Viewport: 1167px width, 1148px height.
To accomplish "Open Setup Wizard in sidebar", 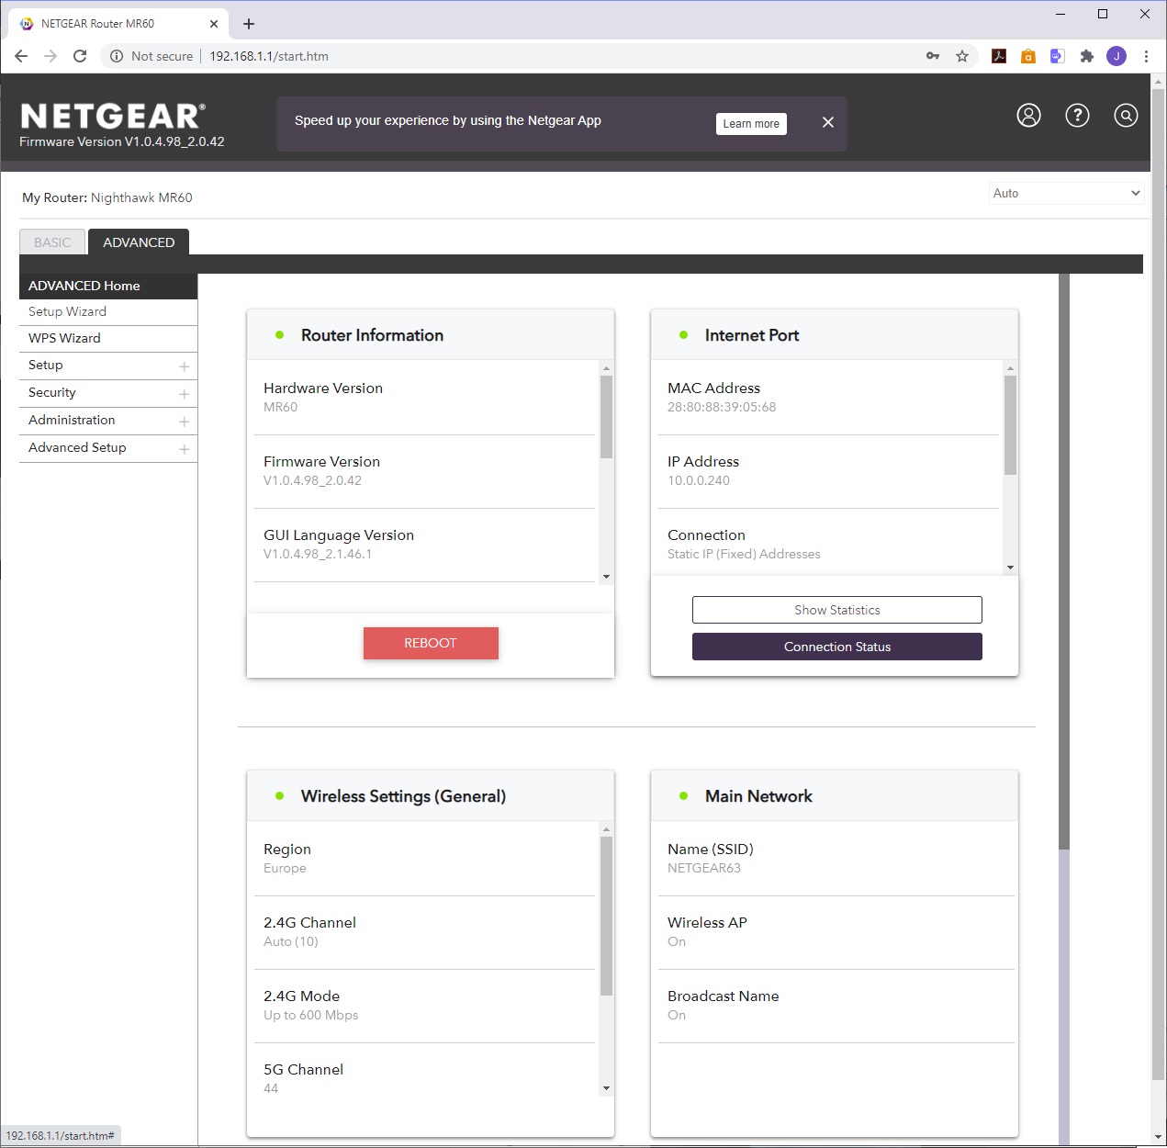I will (108, 312).
